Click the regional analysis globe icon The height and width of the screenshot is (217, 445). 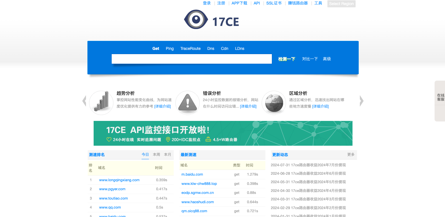pos(274,103)
